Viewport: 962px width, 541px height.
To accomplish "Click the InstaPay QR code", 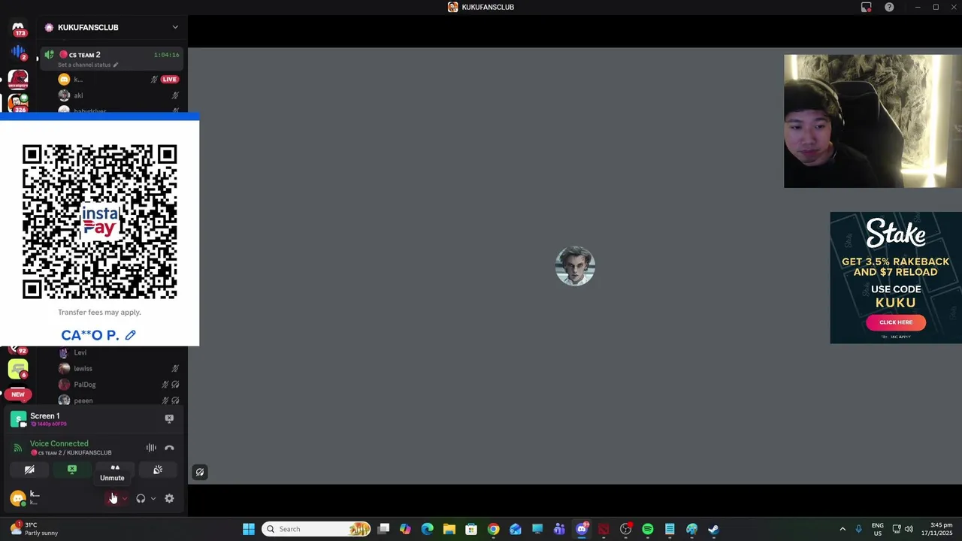I will pos(100,222).
